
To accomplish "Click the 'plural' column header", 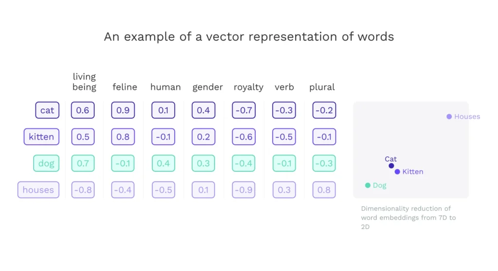I will pyautogui.click(x=322, y=87).
